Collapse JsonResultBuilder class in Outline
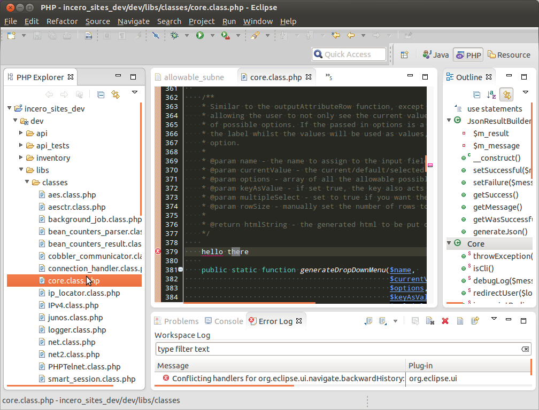The image size is (539, 410). point(449,121)
